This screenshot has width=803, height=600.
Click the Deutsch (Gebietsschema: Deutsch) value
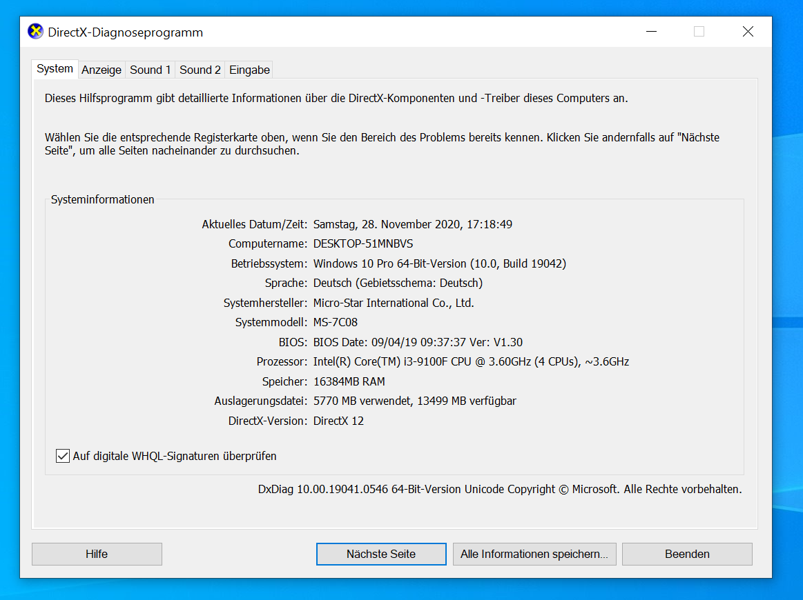pos(398,283)
